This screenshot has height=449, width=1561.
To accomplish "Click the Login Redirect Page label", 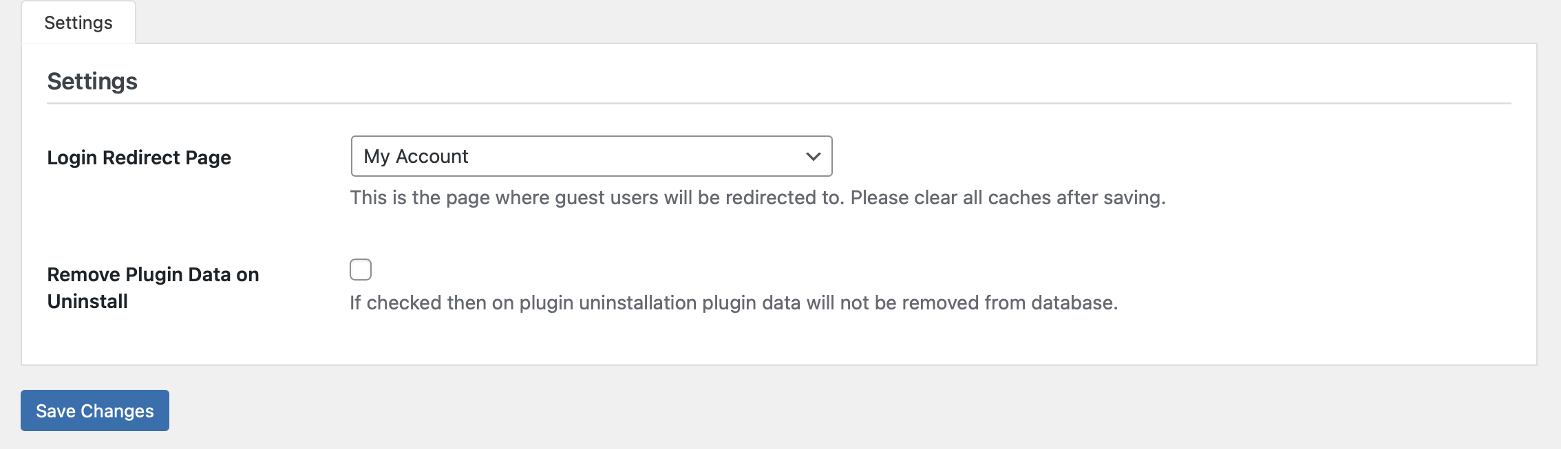I will point(139,157).
